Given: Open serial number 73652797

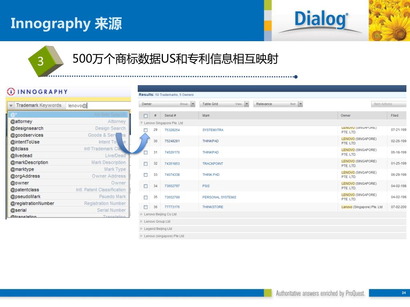Looking at the screenshot, I should point(172,186).
